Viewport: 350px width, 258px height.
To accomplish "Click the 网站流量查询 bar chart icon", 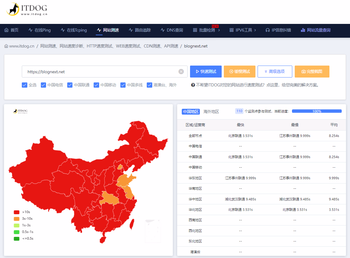I will [x=303, y=30].
